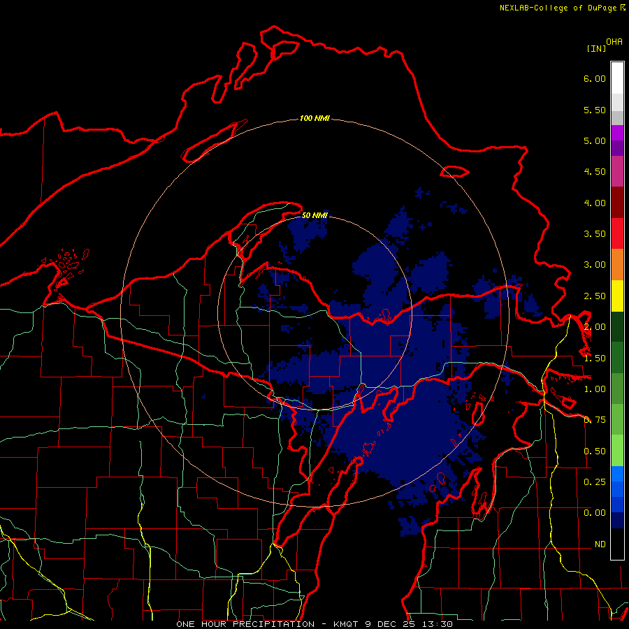Screen dimensions: 629x629
Task: Click the ND legend label
Action: click(x=600, y=544)
